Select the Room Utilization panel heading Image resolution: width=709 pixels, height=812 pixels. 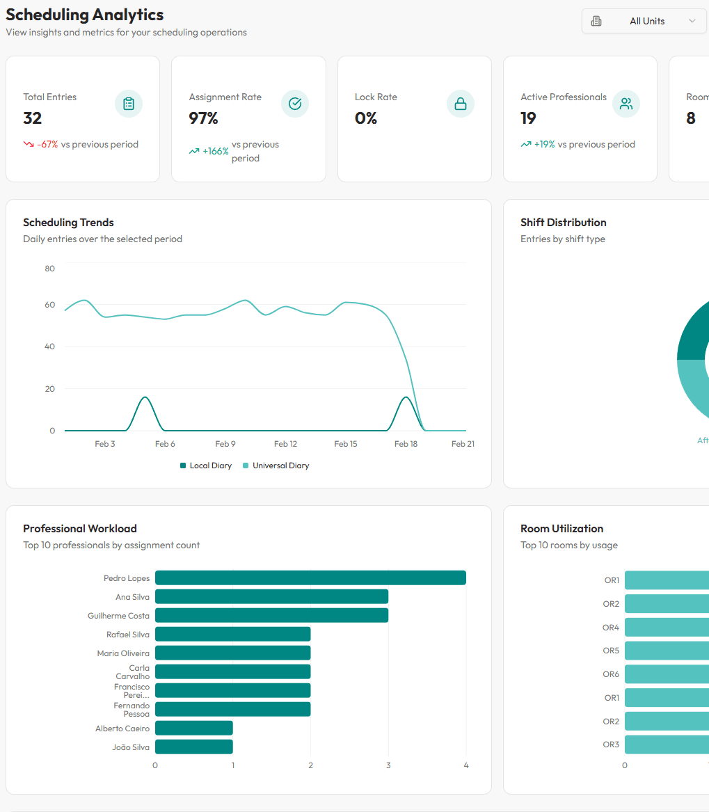tap(561, 528)
